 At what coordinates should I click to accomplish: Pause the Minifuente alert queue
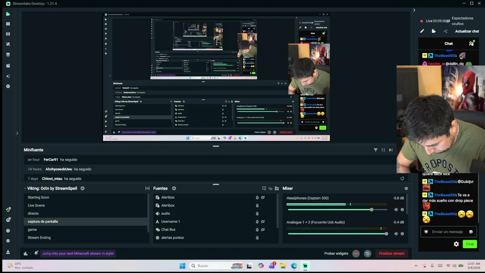[383, 150]
